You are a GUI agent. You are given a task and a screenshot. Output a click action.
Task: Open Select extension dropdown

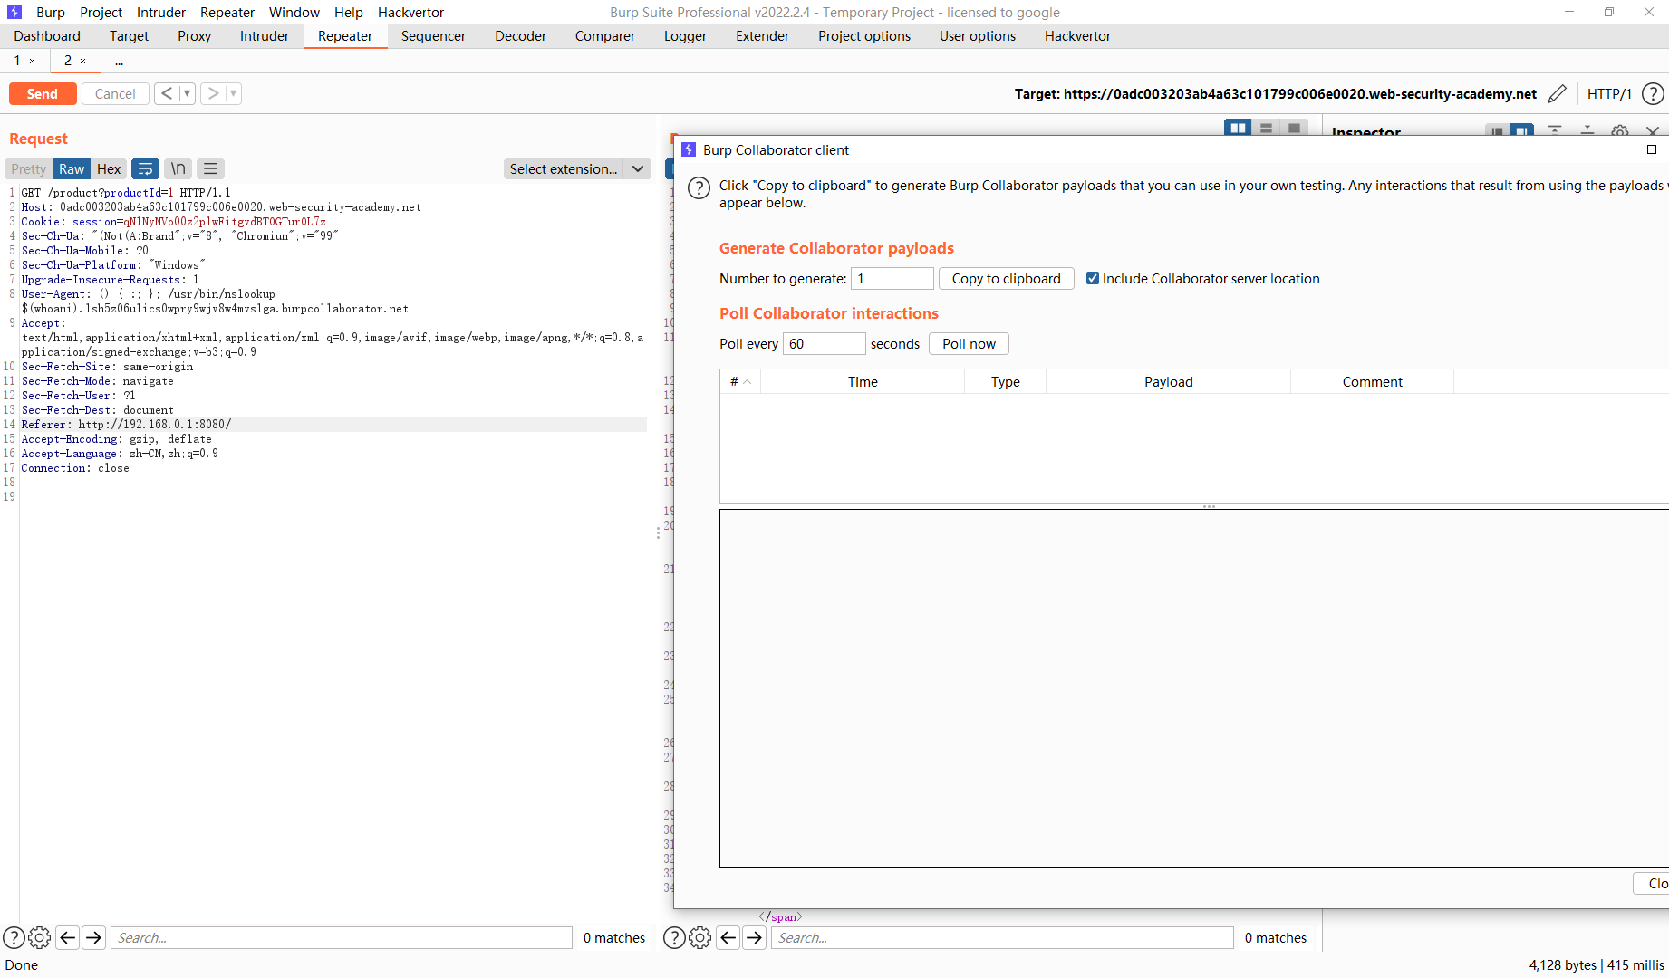point(577,168)
